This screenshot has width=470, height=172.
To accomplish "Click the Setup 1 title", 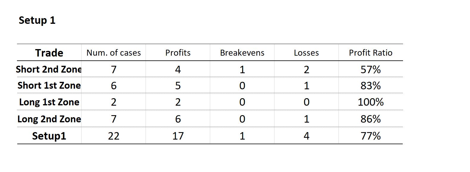I will pyautogui.click(x=37, y=20).
